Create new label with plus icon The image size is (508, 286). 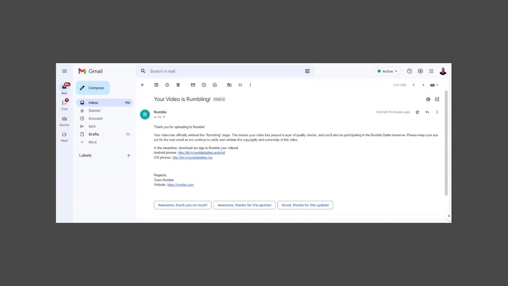tap(129, 155)
